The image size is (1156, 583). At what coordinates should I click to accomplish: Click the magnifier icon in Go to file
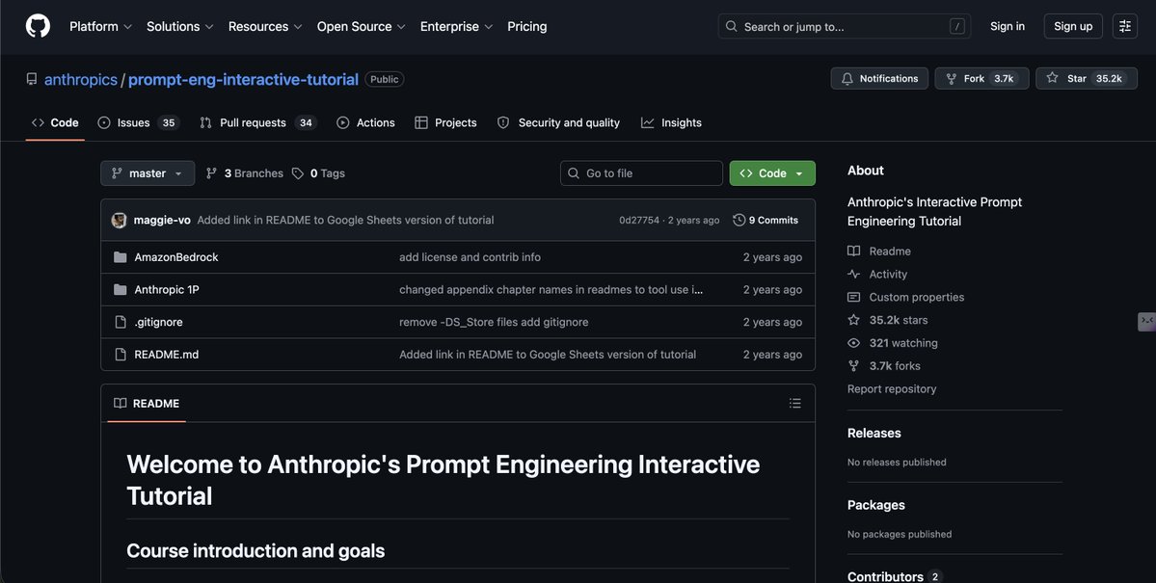click(574, 173)
